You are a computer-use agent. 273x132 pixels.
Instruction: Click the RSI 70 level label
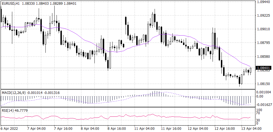tap(259, 113)
